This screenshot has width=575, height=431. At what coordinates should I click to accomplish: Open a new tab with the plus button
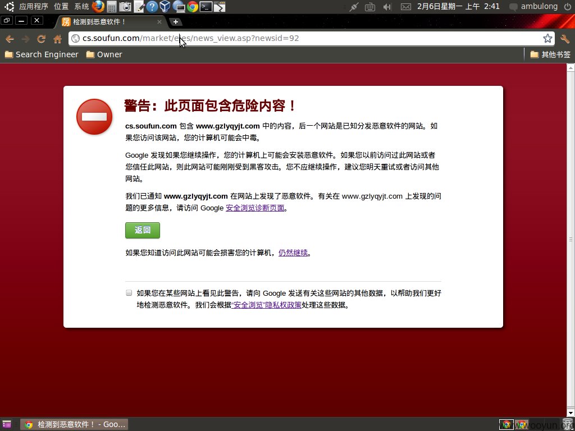[176, 22]
